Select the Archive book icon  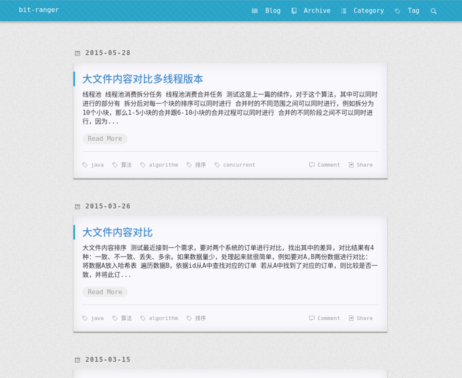294,11
